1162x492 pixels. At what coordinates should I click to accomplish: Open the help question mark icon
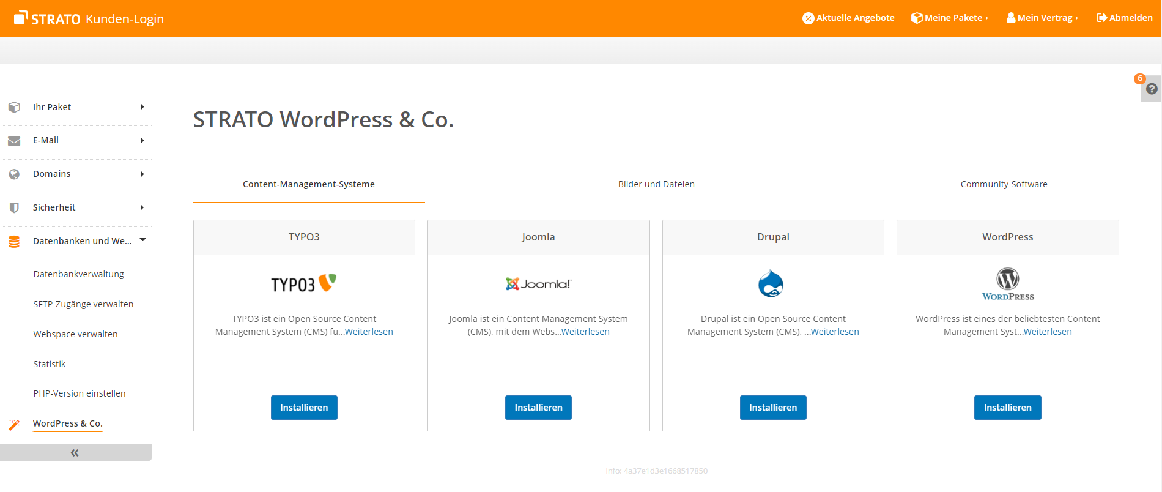coord(1152,89)
